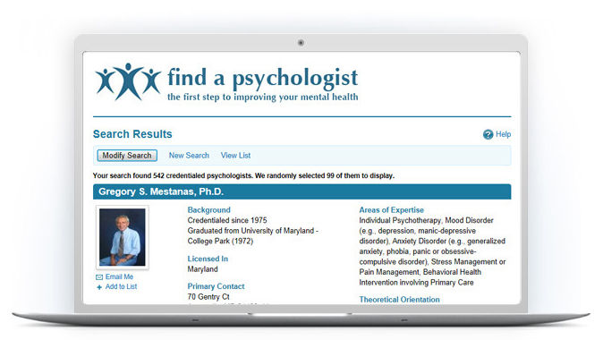Click the three-figure people logo
Screen dimensions: 603x340
[x=128, y=82]
